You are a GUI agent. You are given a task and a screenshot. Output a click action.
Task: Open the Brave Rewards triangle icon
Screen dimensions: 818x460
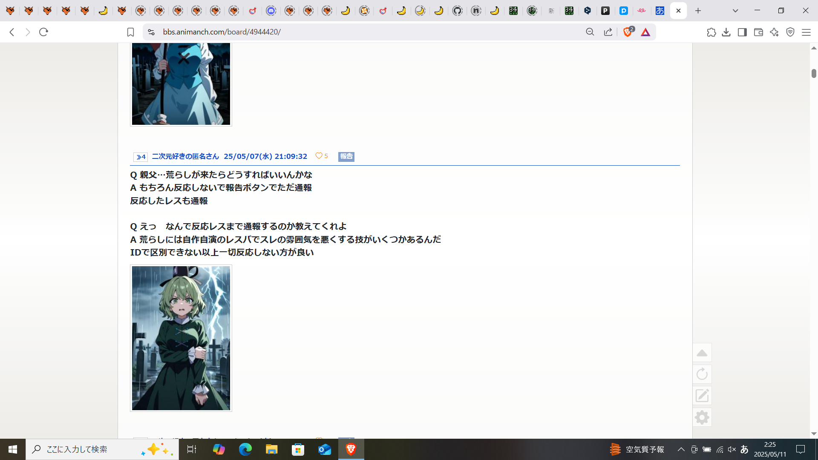pos(645,32)
